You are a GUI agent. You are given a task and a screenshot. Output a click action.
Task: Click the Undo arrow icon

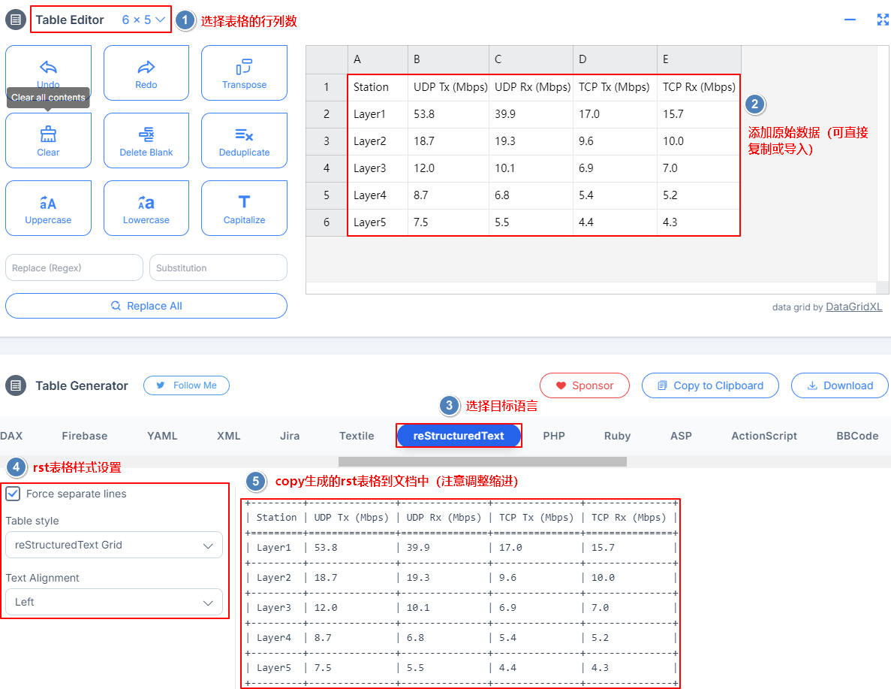point(48,67)
